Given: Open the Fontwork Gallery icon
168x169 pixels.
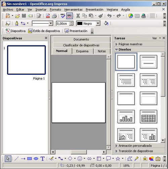Looking at the screenshot, I should point(145,159).
